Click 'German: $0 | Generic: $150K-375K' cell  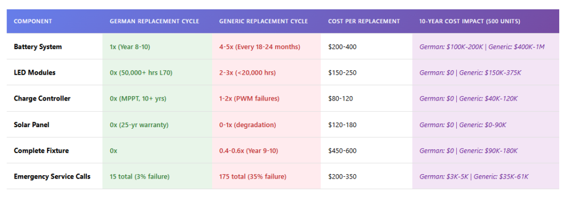tap(470, 72)
